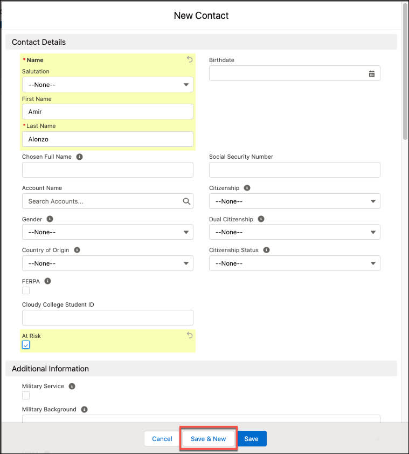Screen dimensions: 409x454
Task: Click the Save & New button
Action: click(208, 439)
